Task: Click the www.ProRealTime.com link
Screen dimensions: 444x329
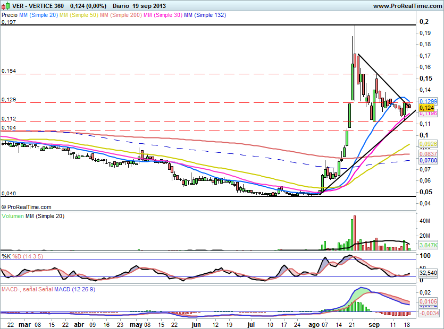Action: coord(408,6)
